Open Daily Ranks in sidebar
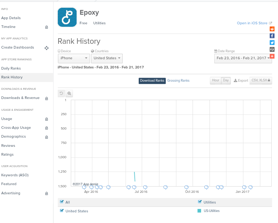Image resolution: width=278 pixels, height=223 pixels. click(x=11, y=68)
